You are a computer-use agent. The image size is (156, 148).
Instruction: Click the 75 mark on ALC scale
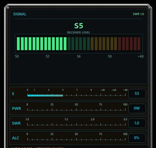(x=101, y=134)
